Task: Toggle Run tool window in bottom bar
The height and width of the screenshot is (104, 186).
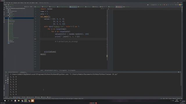Action: click(10, 97)
